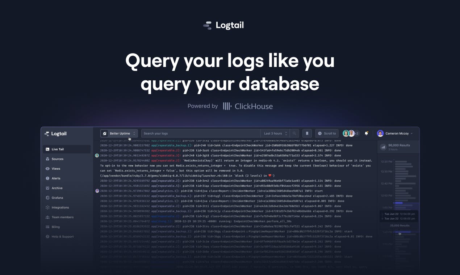
Task: Click the ClickHouse logo
Action: (x=247, y=106)
